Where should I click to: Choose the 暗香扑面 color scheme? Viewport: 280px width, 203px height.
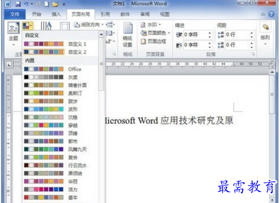tap(60, 85)
